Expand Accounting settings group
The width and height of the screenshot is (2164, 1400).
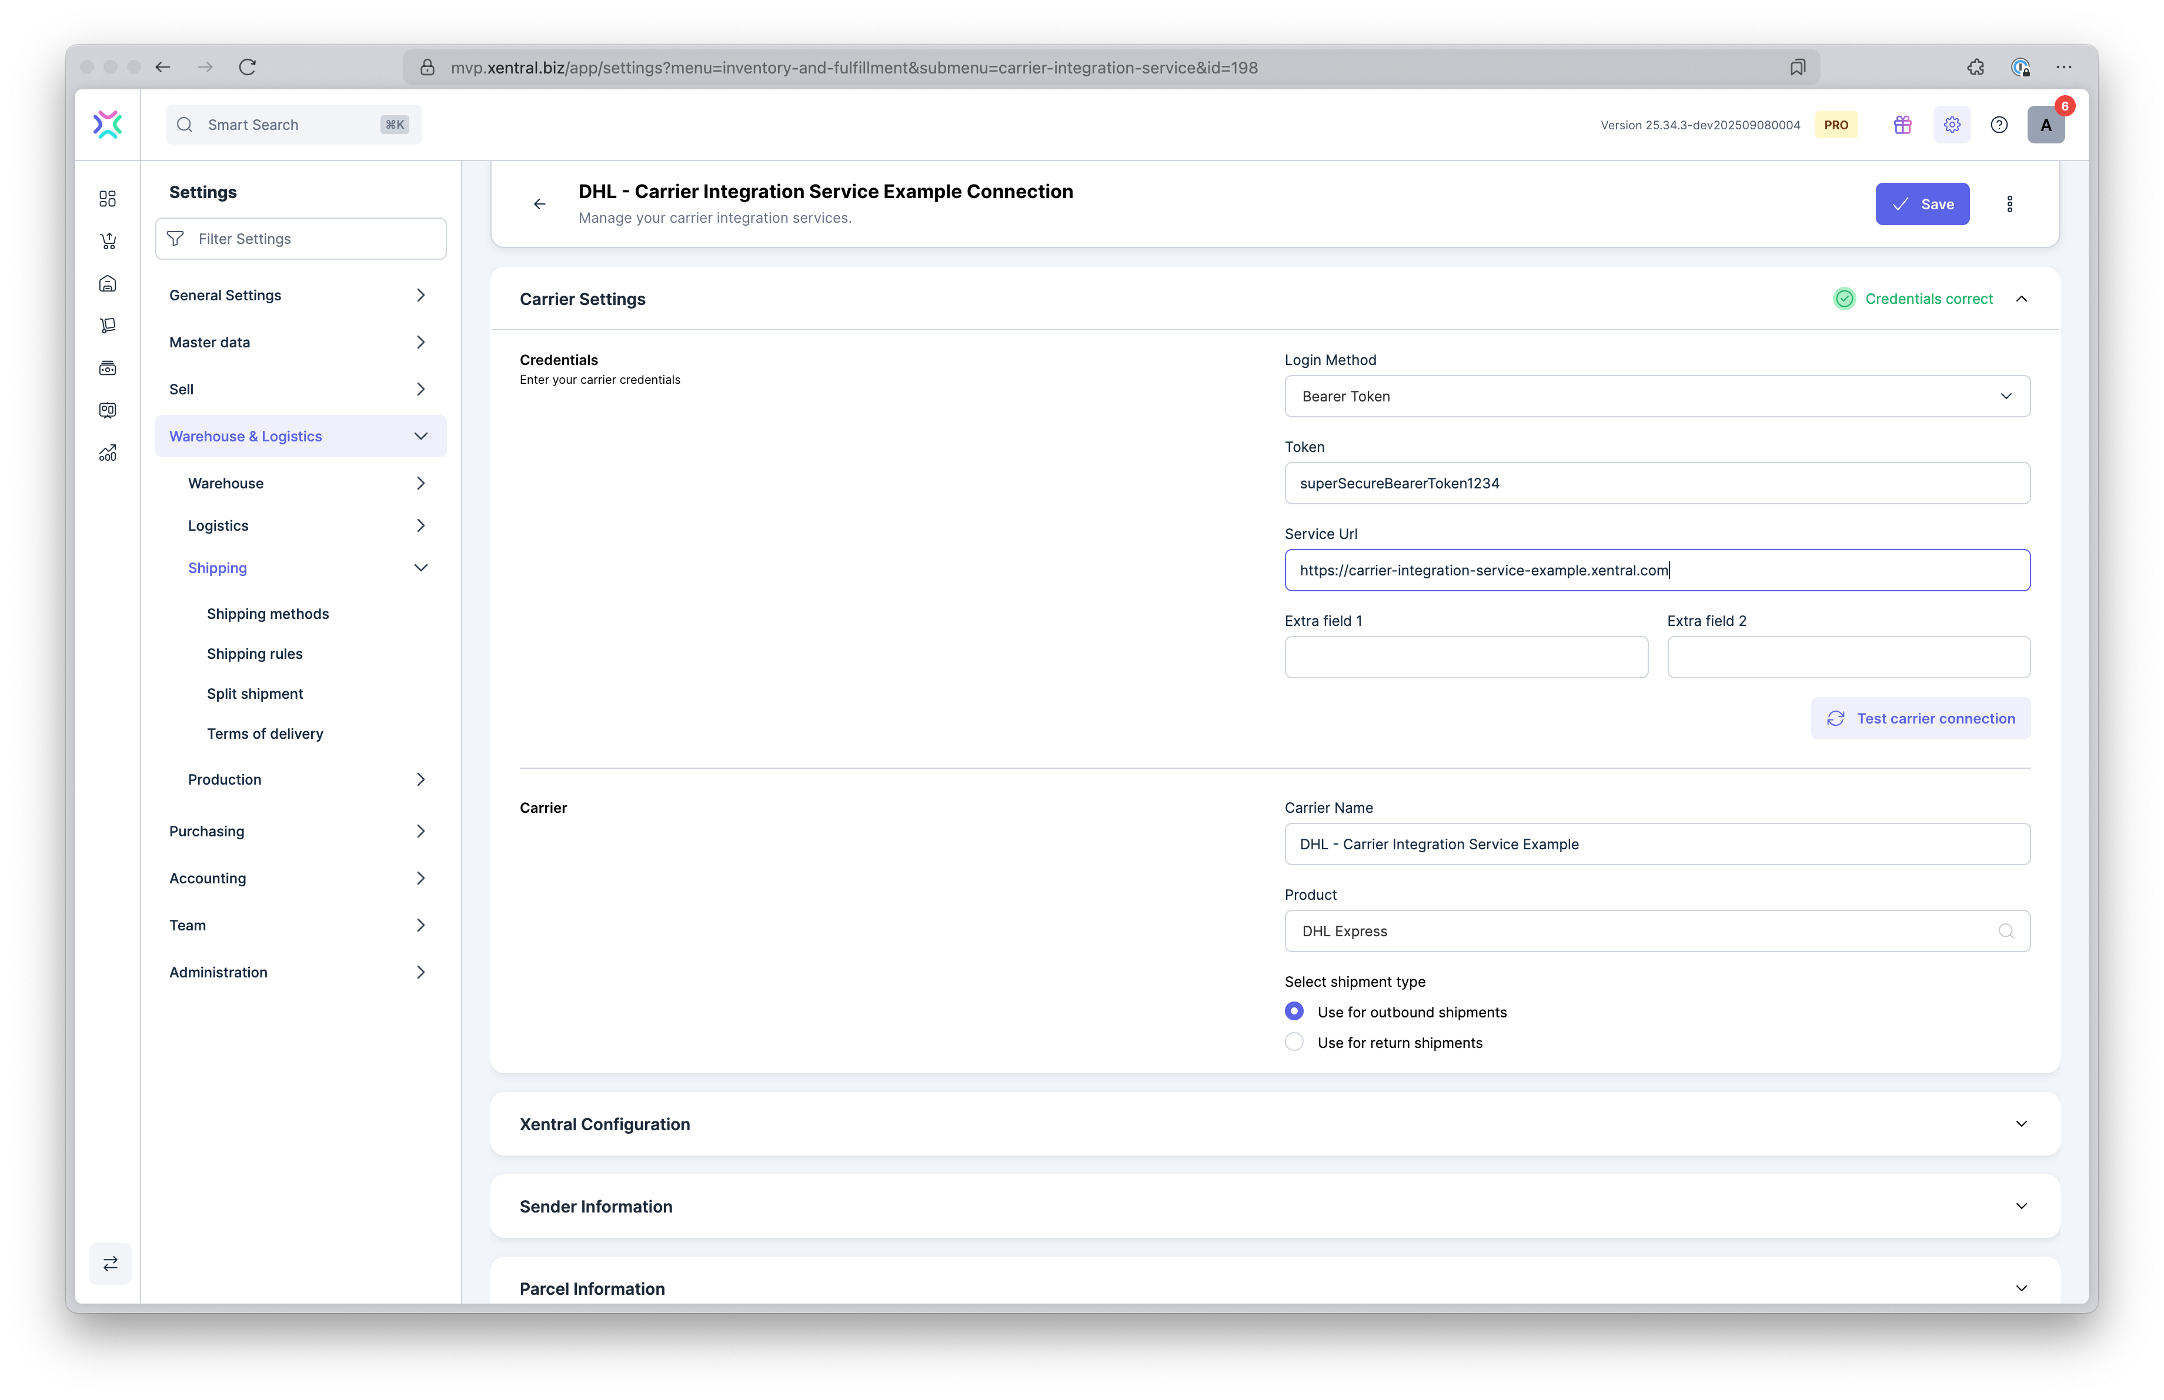[x=300, y=877]
